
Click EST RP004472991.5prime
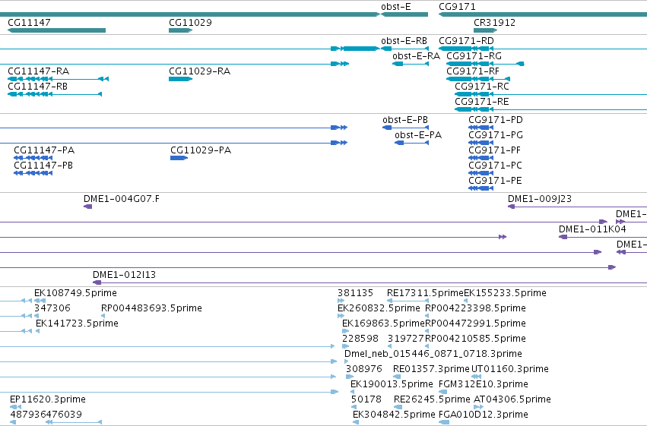(427, 331)
